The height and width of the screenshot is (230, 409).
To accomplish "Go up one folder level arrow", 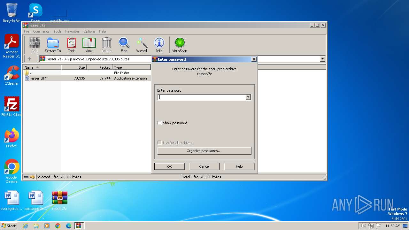I will [x=29, y=59].
